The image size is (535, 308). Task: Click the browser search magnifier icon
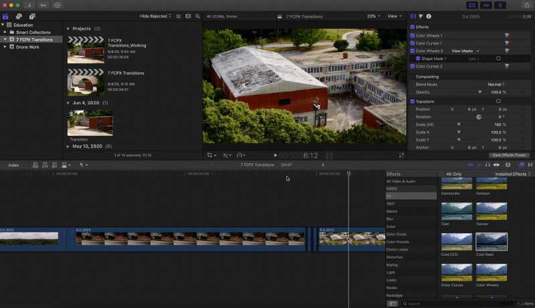click(197, 16)
